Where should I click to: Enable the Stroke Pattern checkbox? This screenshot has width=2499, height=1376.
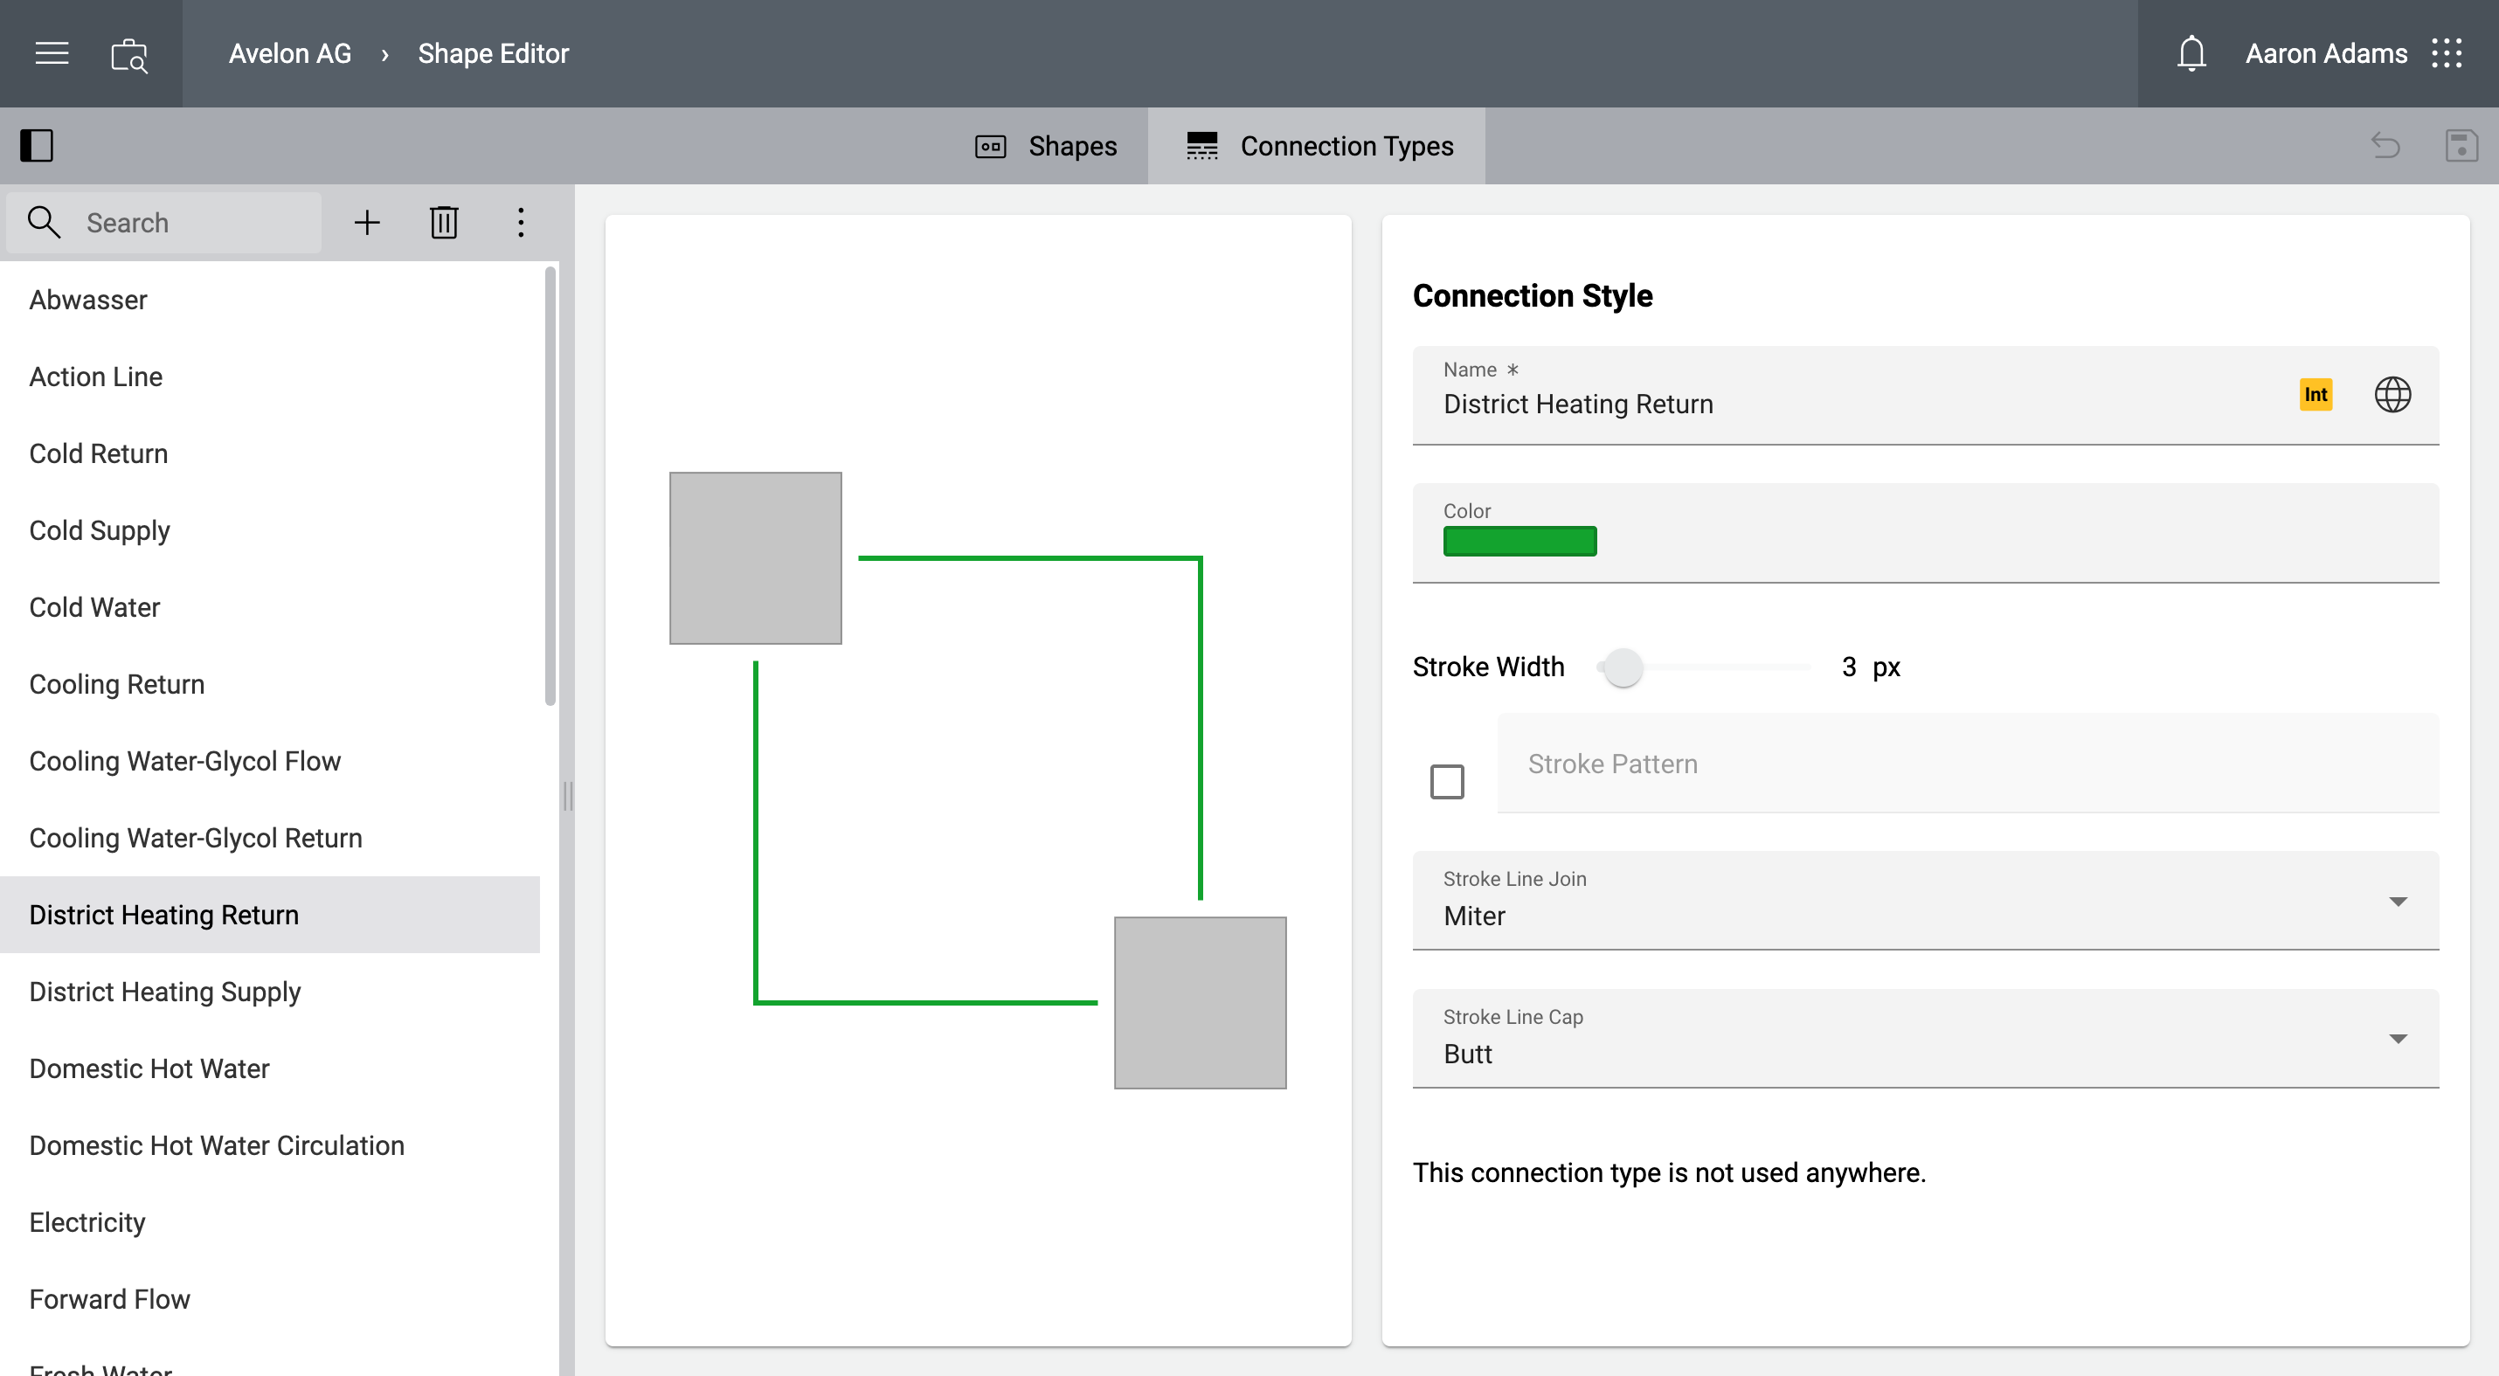click(1446, 782)
